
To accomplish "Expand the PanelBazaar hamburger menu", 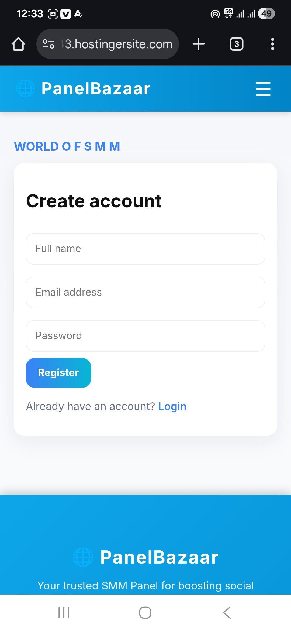I will [x=263, y=89].
